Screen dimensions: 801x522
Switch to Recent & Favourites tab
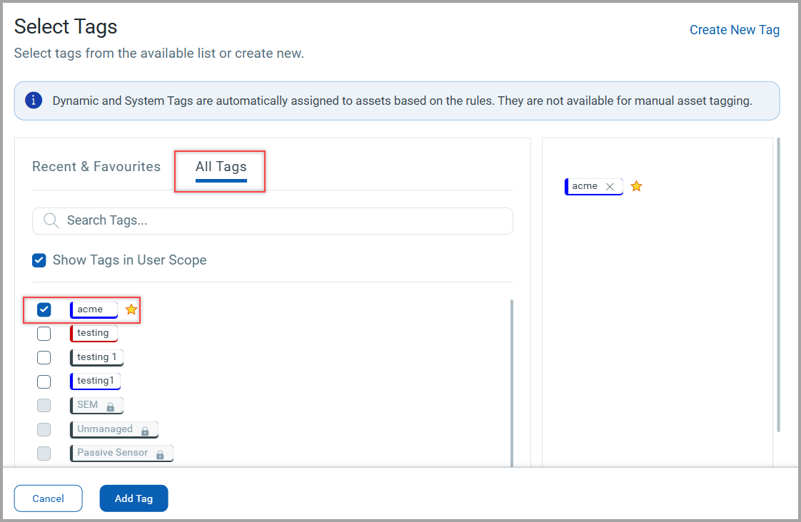[x=96, y=167]
